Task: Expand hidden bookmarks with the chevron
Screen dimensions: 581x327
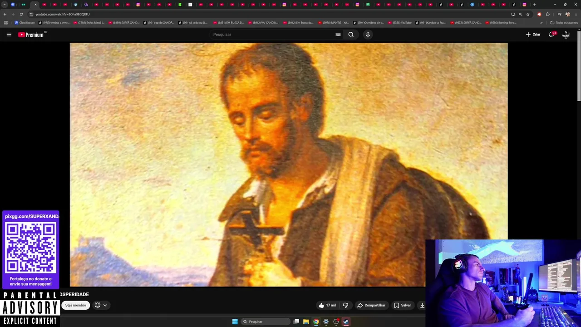Action: point(541,23)
